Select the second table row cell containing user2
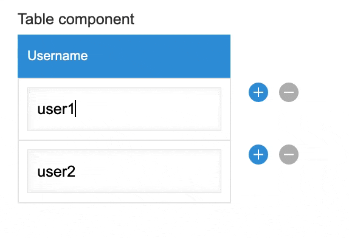349x238 pixels. click(x=124, y=172)
